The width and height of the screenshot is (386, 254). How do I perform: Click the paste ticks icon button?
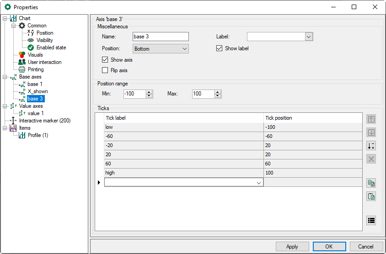(371, 196)
